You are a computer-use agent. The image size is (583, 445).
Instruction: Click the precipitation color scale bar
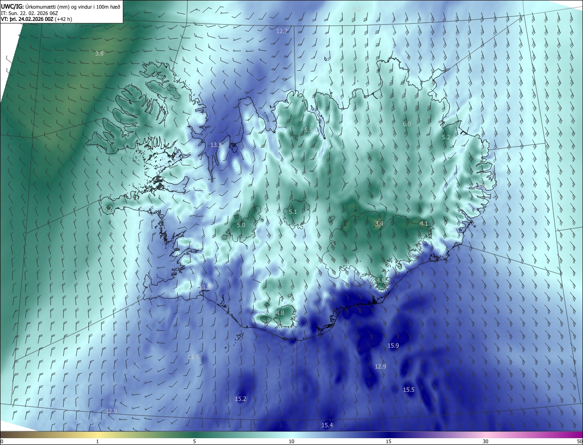coord(291,435)
